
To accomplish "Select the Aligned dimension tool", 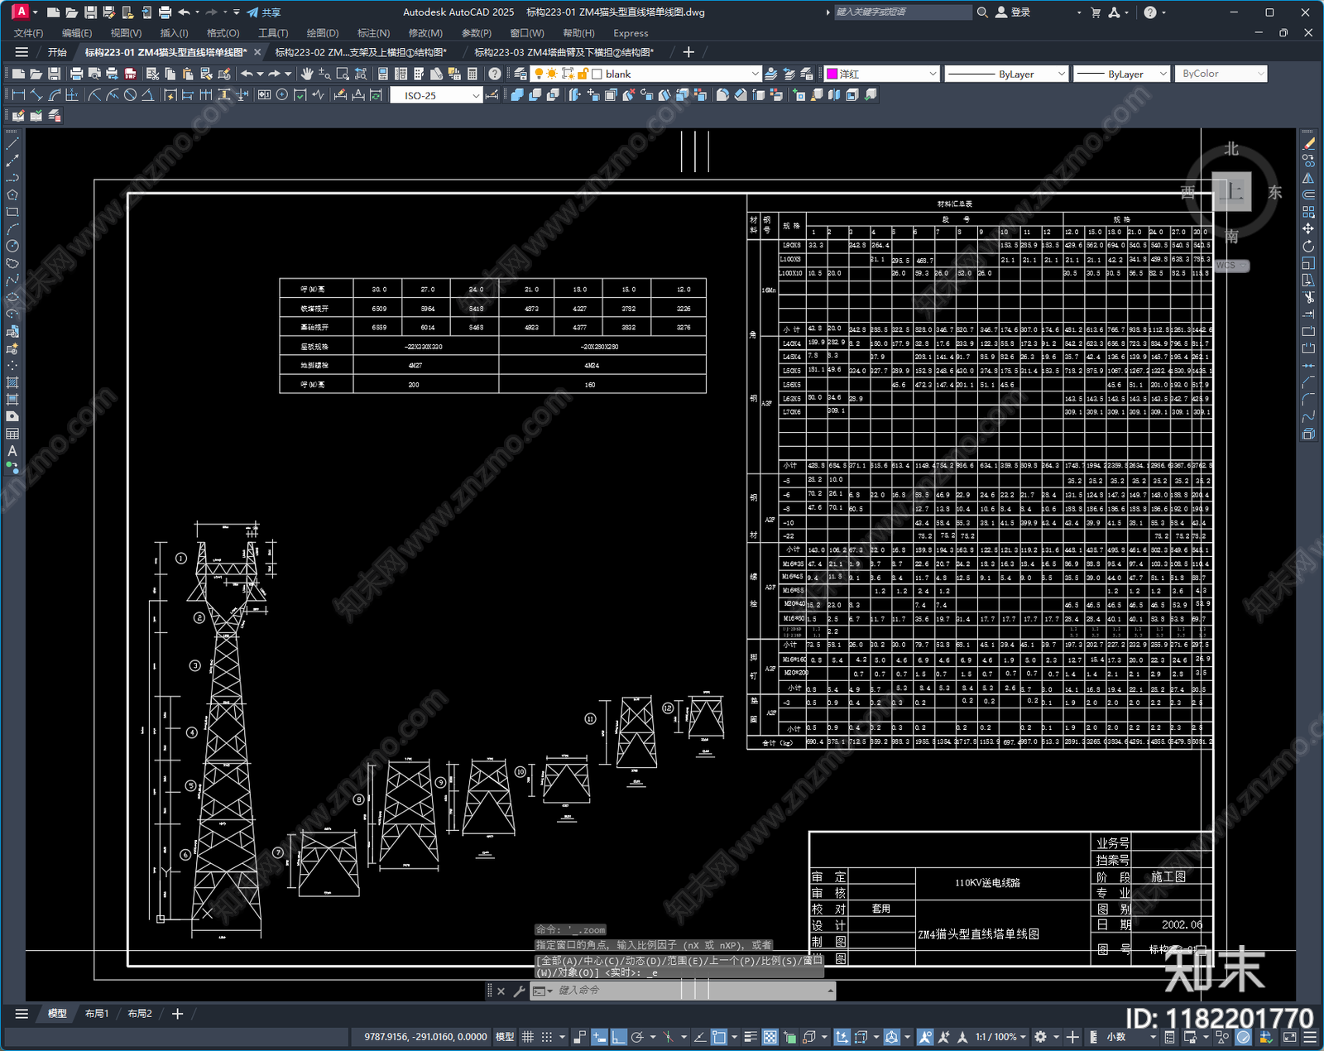I will pos(36,95).
